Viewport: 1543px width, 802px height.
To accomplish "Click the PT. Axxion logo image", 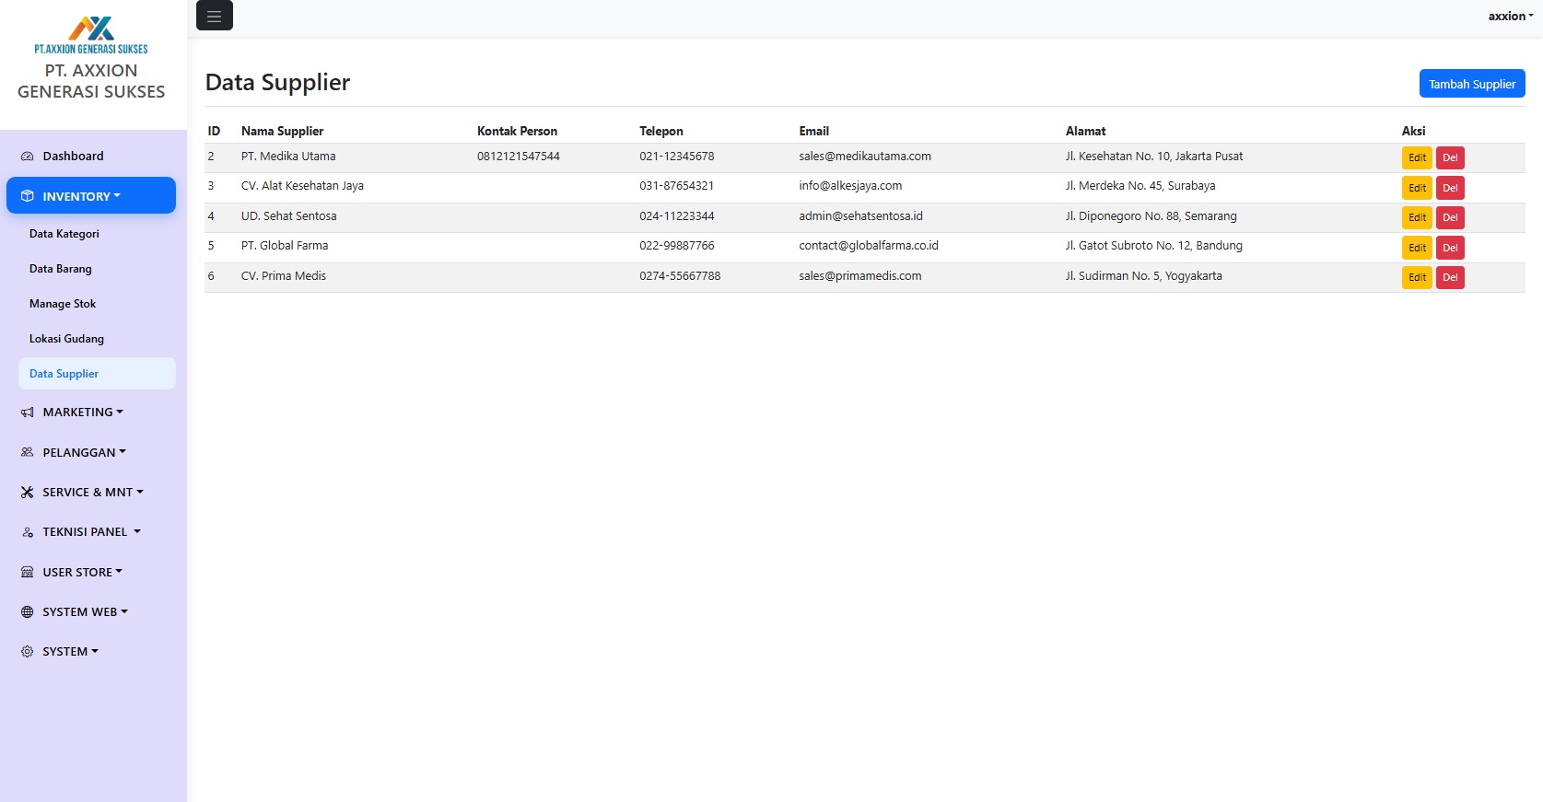I will pos(91,35).
